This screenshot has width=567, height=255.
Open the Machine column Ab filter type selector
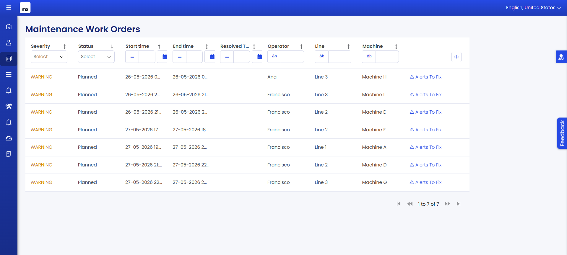click(369, 56)
